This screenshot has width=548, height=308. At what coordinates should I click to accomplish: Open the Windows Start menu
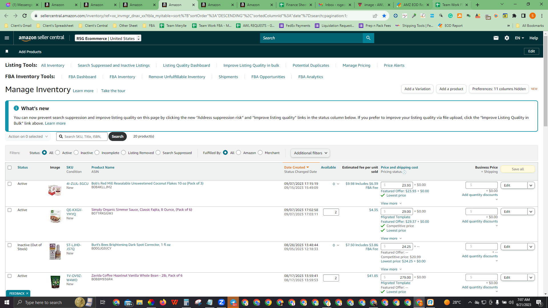coord(7,302)
